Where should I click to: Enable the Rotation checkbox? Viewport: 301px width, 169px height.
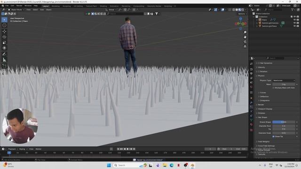tap(259, 71)
